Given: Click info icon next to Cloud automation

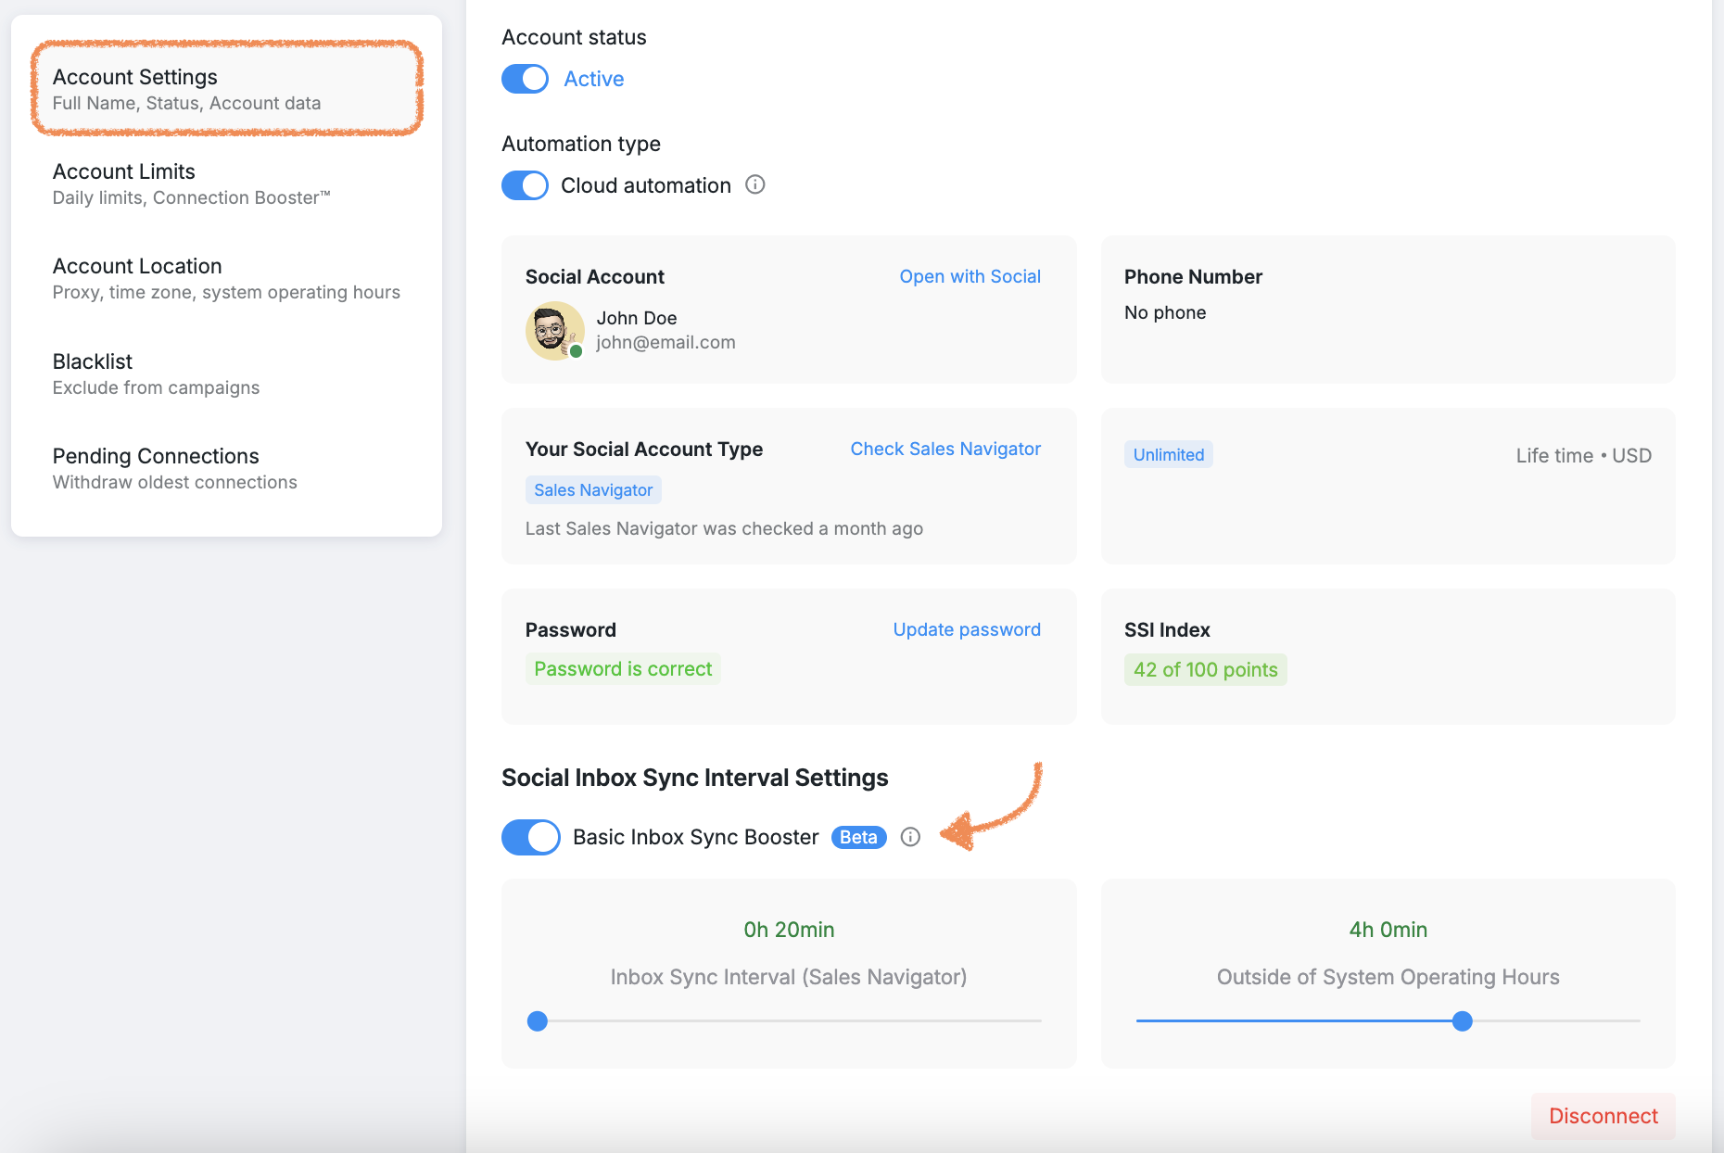Looking at the screenshot, I should 755,184.
